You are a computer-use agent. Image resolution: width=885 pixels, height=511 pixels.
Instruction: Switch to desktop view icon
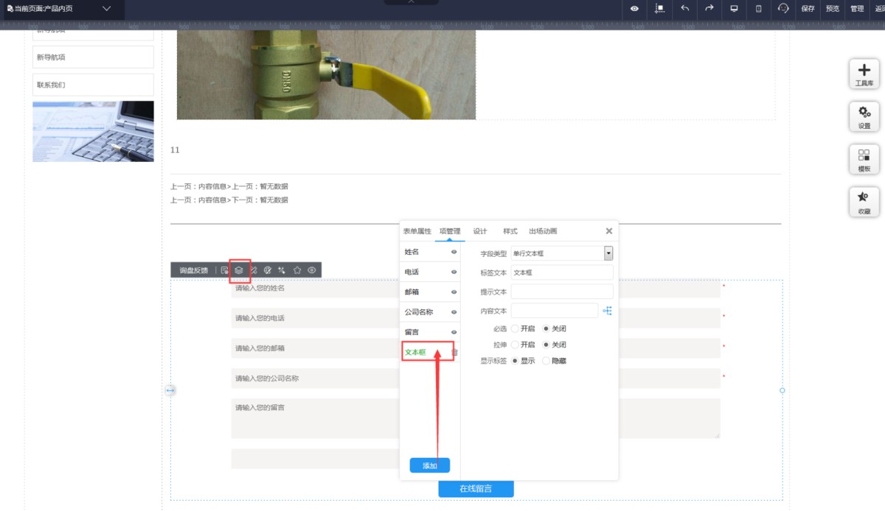[734, 9]
